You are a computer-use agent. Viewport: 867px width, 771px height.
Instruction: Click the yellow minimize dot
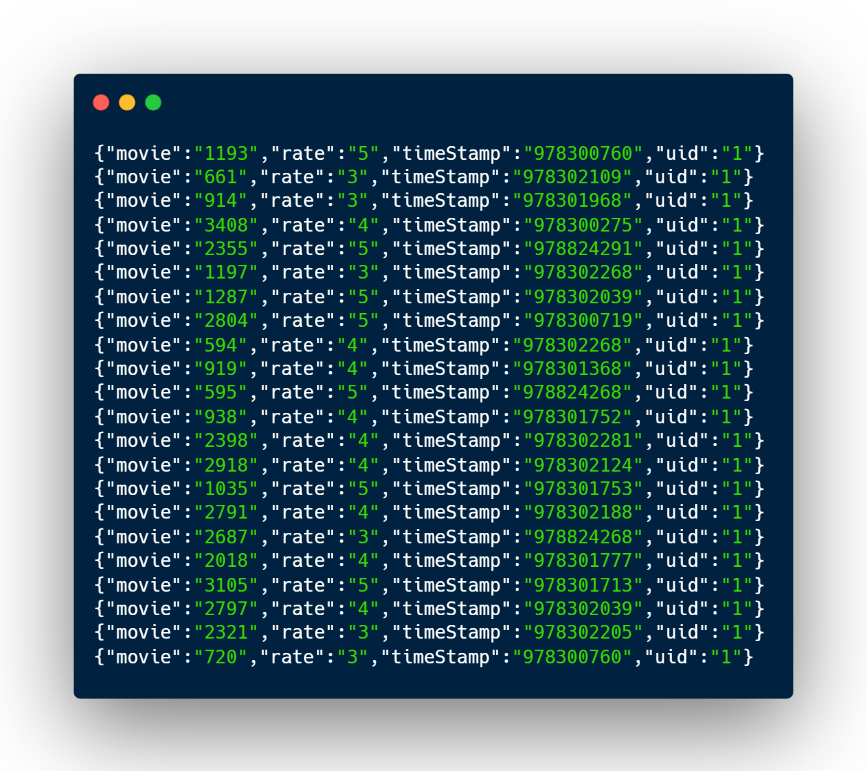(x=127, y=102)
